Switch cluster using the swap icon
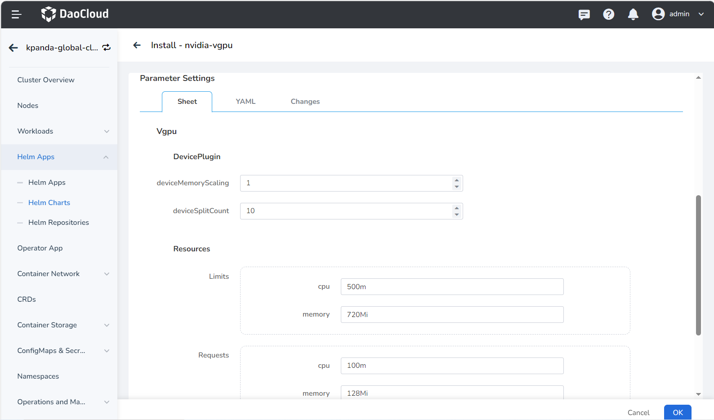714x420 pixels. coord(107,48)
